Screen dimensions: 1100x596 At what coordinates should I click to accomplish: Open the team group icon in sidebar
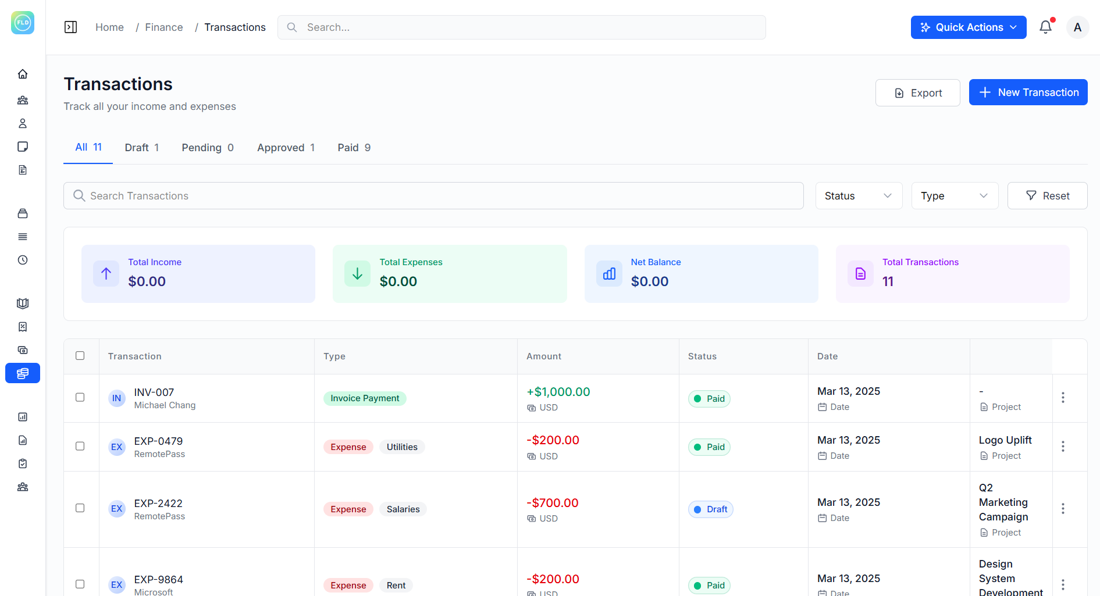pos(23,100)
